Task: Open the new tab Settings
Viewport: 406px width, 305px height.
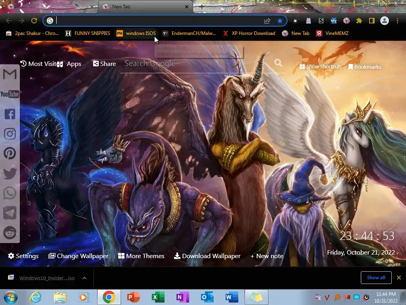Action: (23, 256)
